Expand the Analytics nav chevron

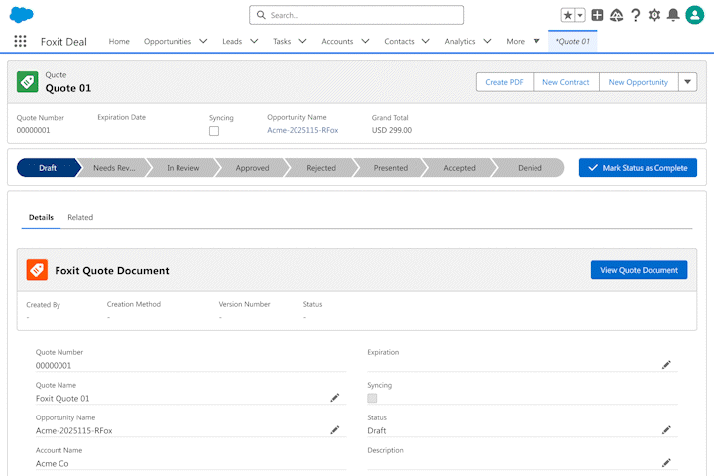[487, 41]
